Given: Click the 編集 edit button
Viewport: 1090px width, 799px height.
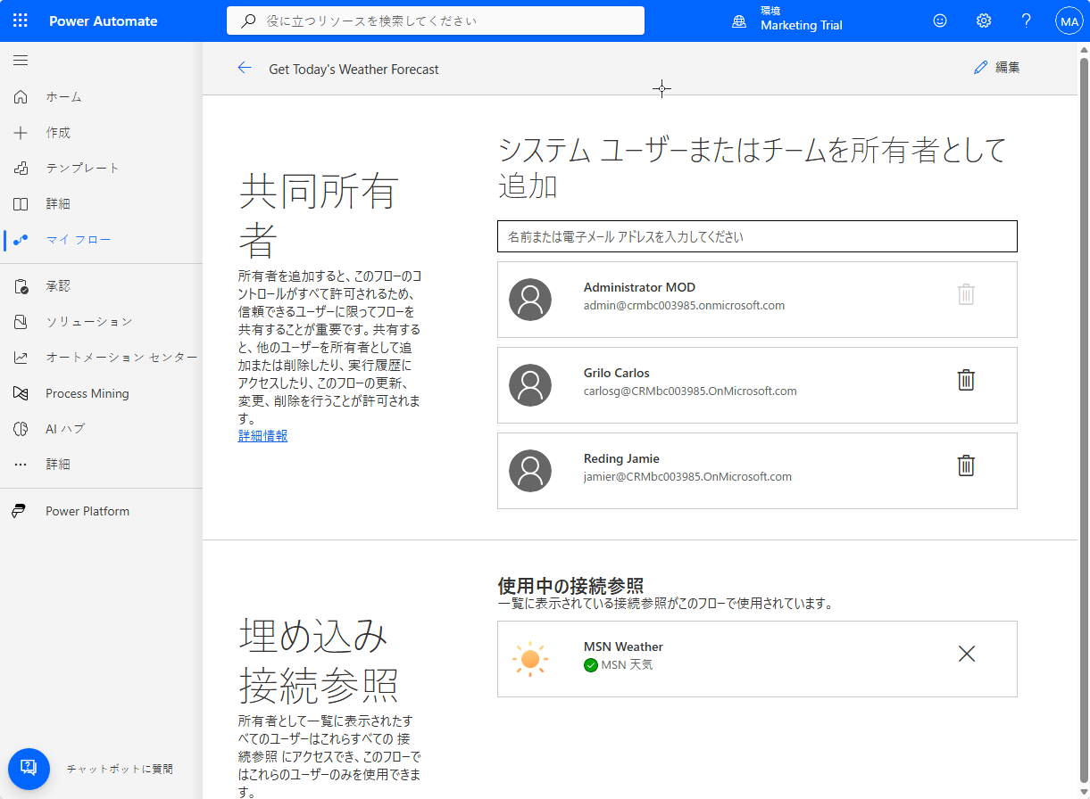Looking at the screenshot, I should click(x=997, y=67).
